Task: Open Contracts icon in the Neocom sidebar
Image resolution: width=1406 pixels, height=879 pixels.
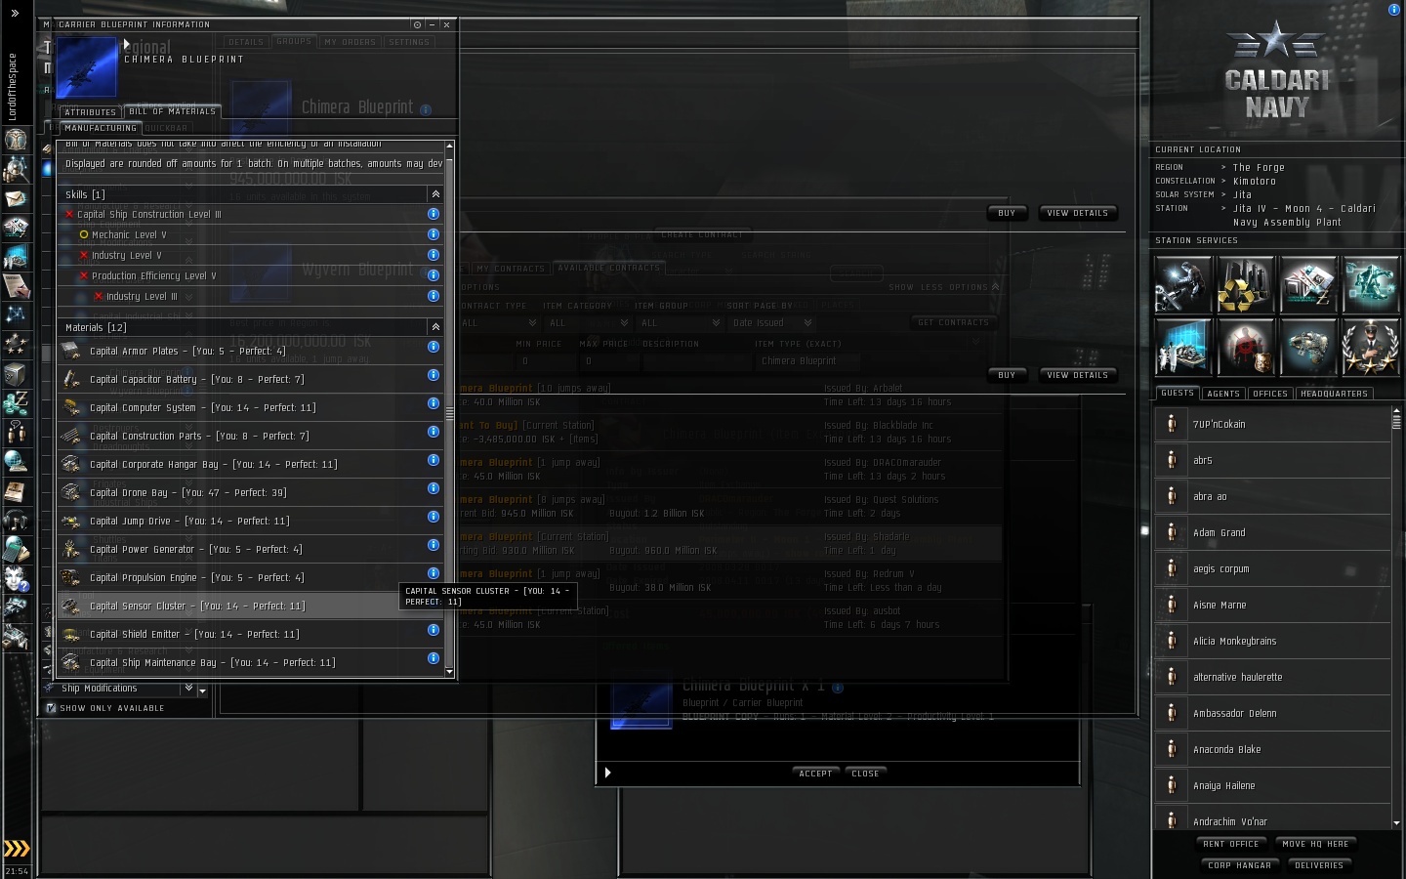Action: point(16,285)
